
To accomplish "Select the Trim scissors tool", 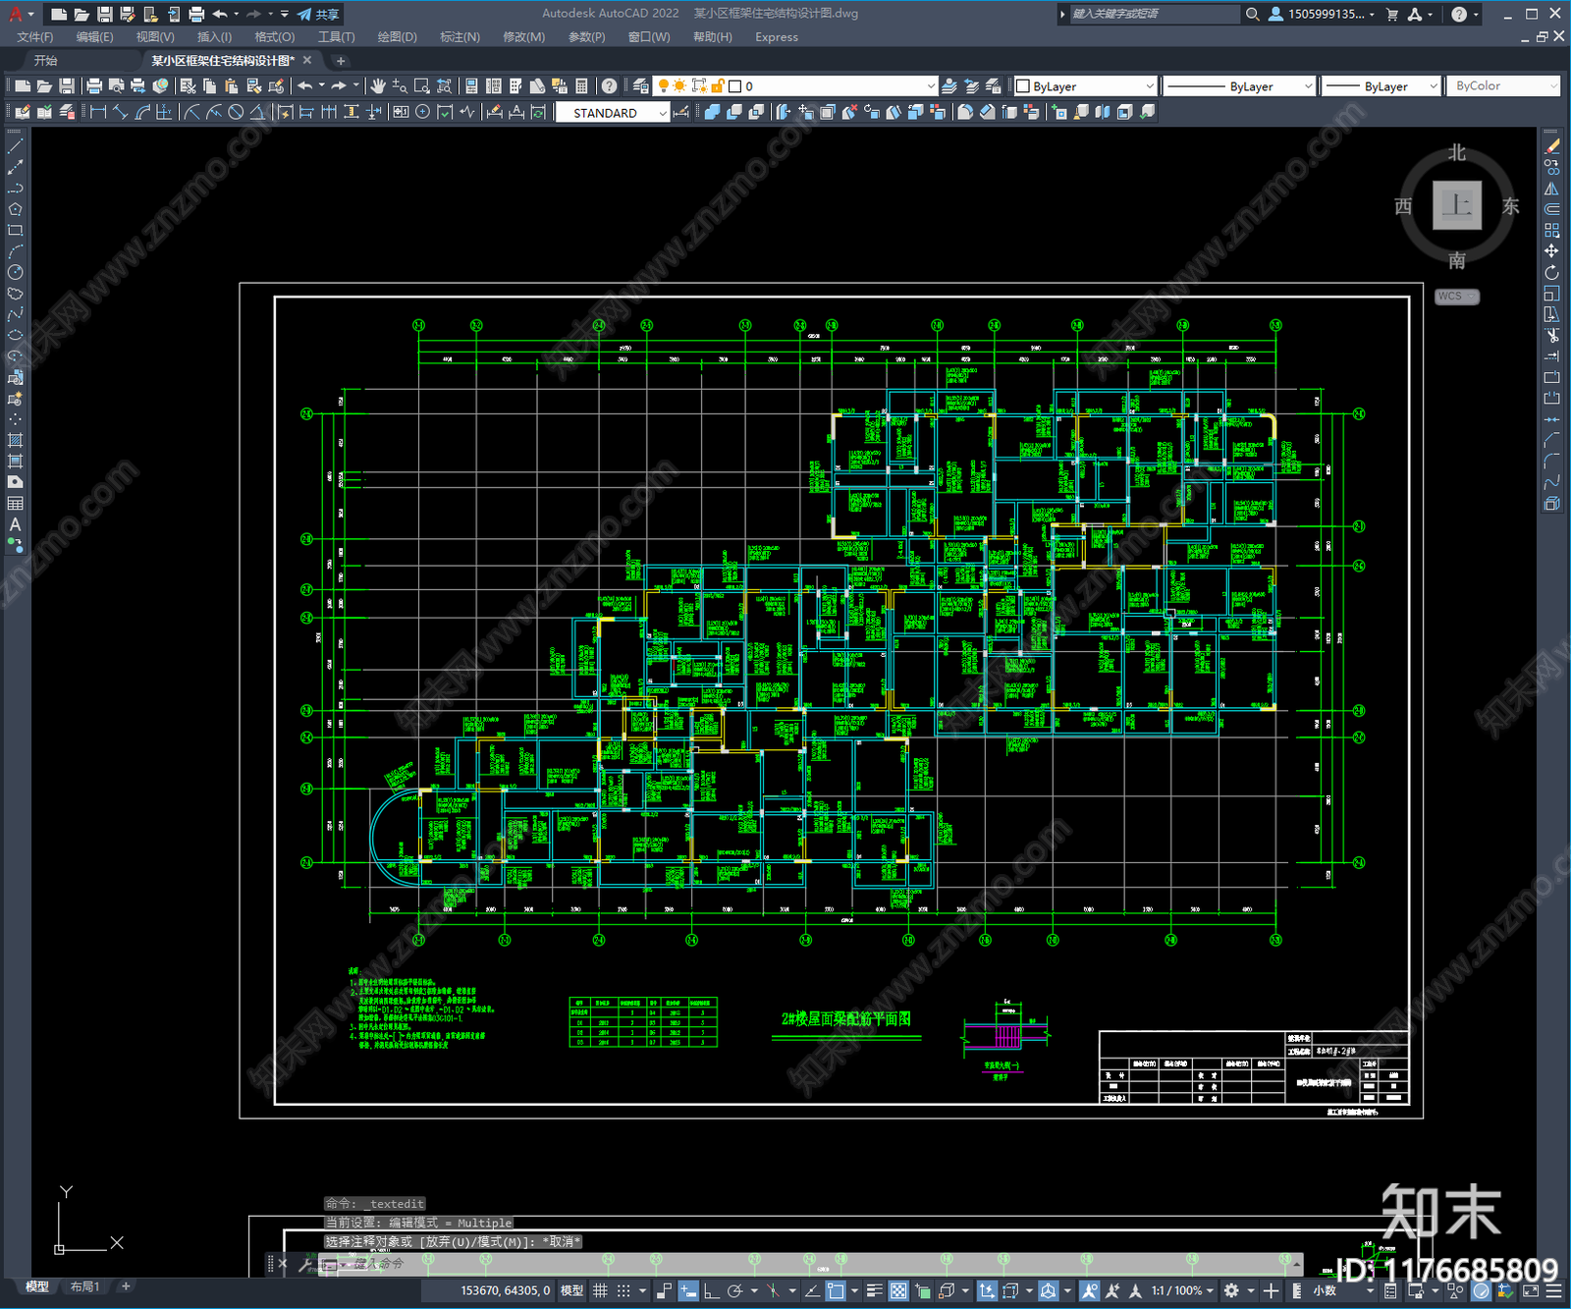I will [x=1551, y=335].
